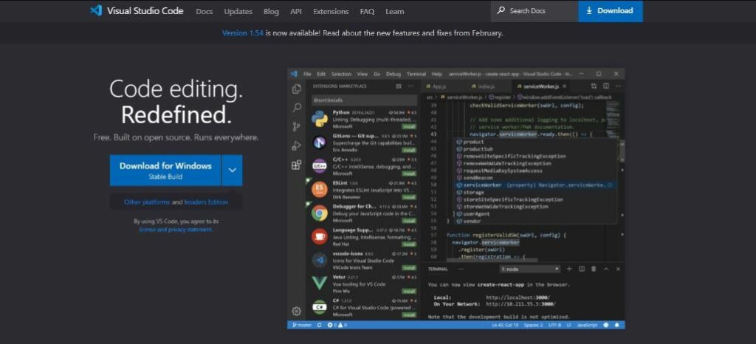Maximize terminal panel with up chevron
Image resolution: width=756 pixels, height=344 pixels.
pyautogui.click(x=606, y=269)
